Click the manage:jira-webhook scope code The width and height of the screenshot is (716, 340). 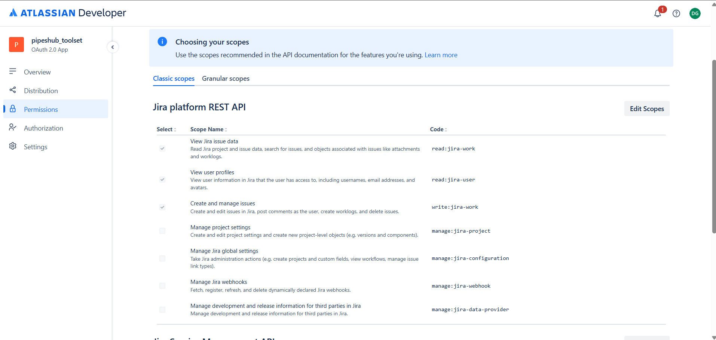click(461, 286)
